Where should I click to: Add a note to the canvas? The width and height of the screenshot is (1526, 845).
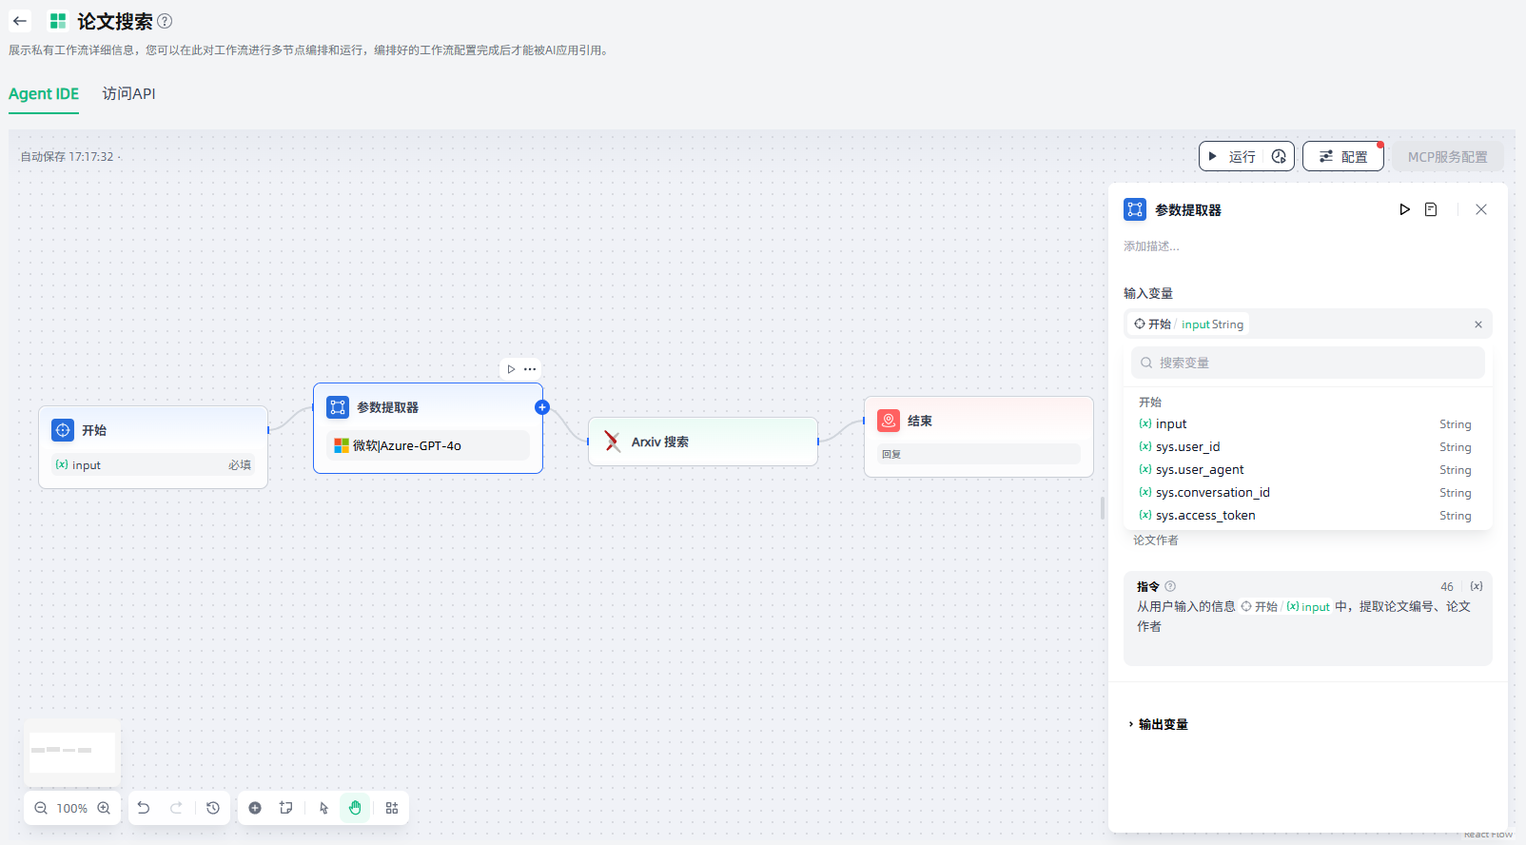click(x=285, y=808)
